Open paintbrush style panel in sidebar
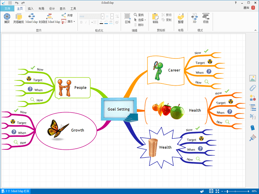The width and height of the screenshot is (259, 194). (253, 138)
